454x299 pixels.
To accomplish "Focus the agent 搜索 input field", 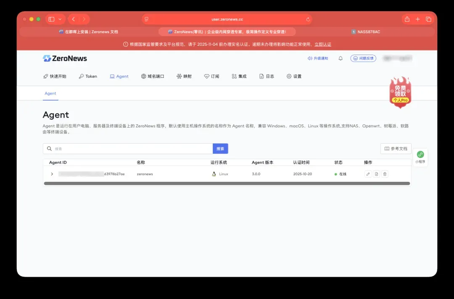I will 130,149.
